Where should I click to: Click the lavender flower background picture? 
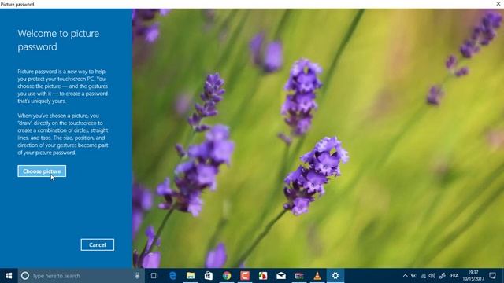pyautogui.click(x=318, y=138)
